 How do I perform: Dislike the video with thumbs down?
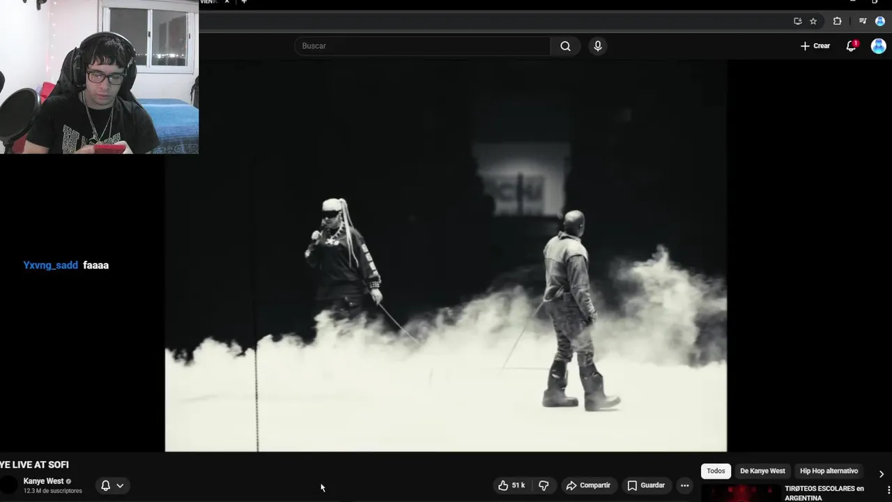click(x=544, y=485)
